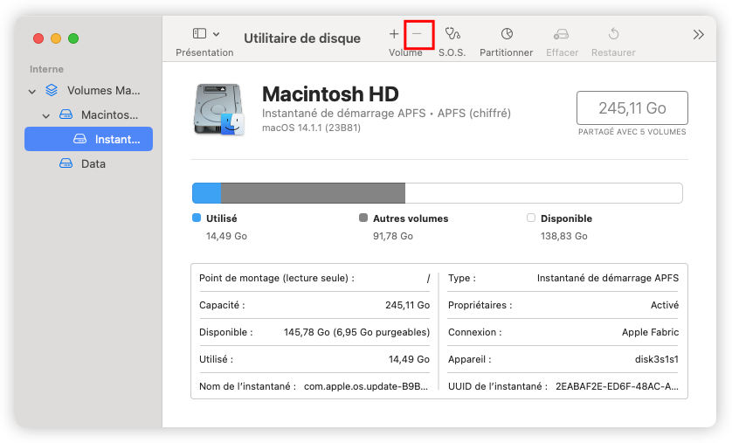Image resolution: width=732 pixels, height=443 pixels.
Task: Click the com.apple.os.update-B9B... snapshot name
Action: 365,386
